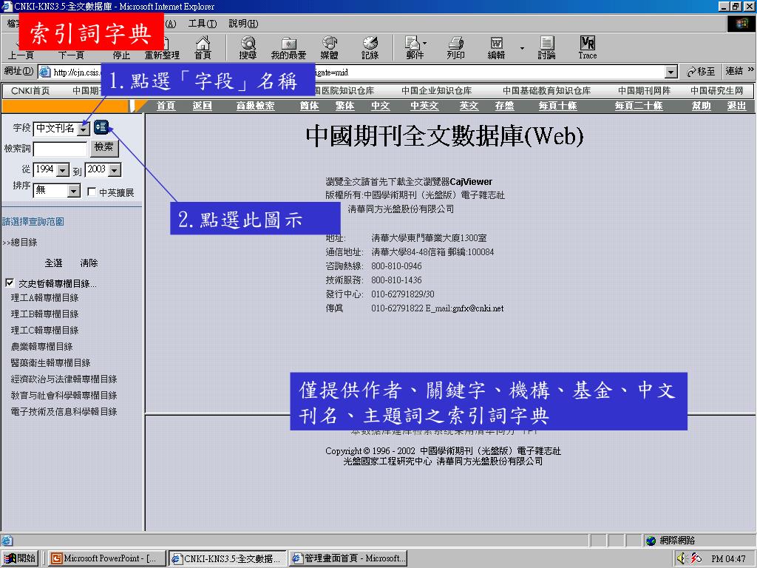
Task: Click the CNKI首頁 top link
Action: coord(30,91)
